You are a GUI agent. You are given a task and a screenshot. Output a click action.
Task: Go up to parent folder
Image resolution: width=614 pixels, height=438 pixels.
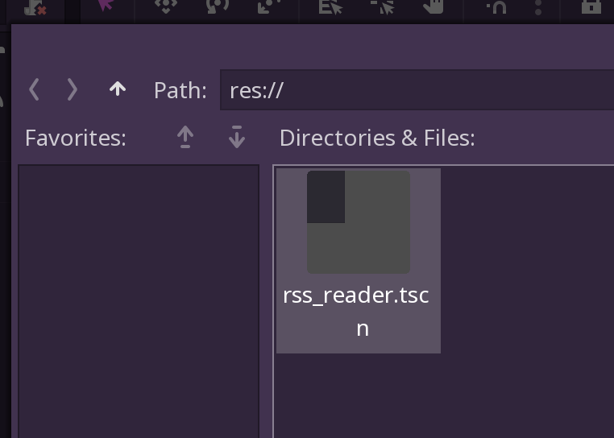(x=118, y=89)
